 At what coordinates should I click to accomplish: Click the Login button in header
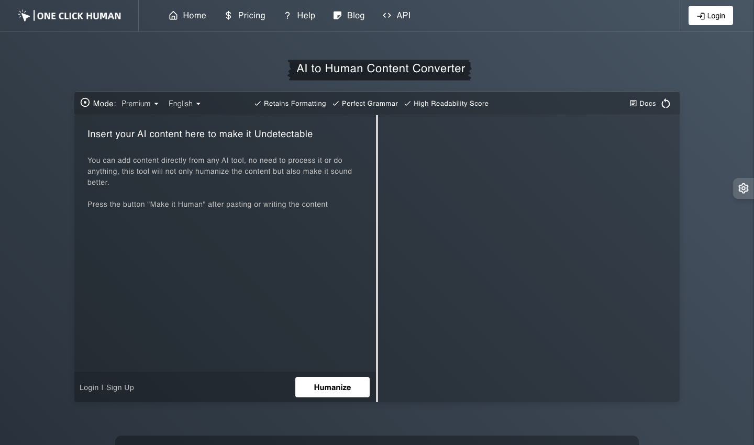coord(711,16)
